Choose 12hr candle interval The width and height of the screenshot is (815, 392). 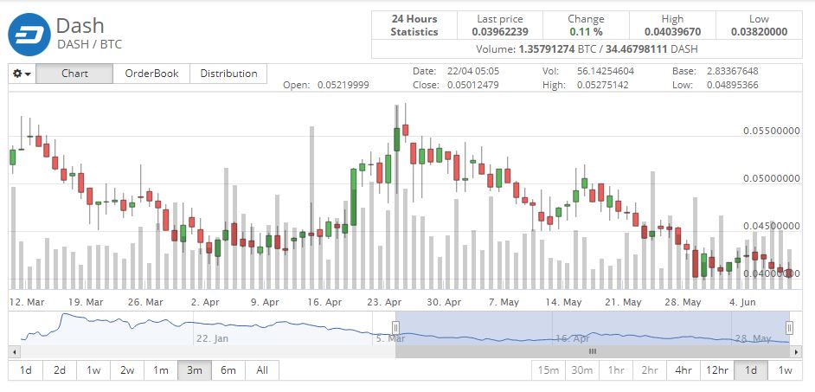pyautogui.click(x=717, y=370)
